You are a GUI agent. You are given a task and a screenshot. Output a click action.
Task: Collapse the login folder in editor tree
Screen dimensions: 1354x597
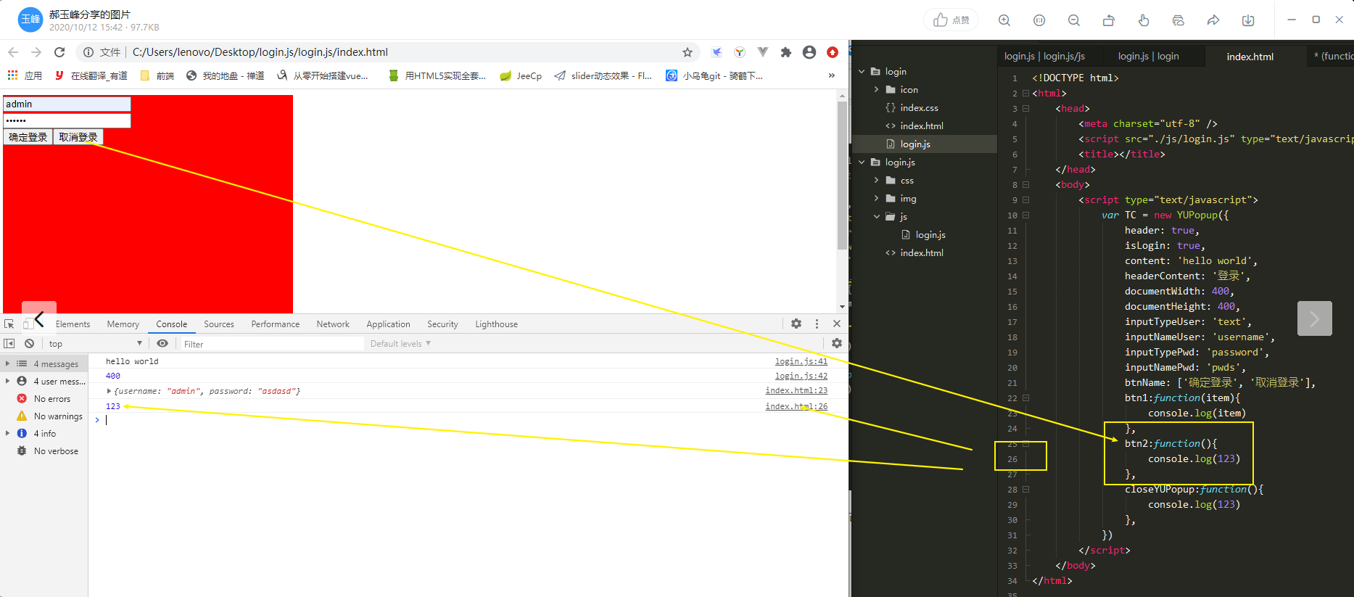coord(862,72)
